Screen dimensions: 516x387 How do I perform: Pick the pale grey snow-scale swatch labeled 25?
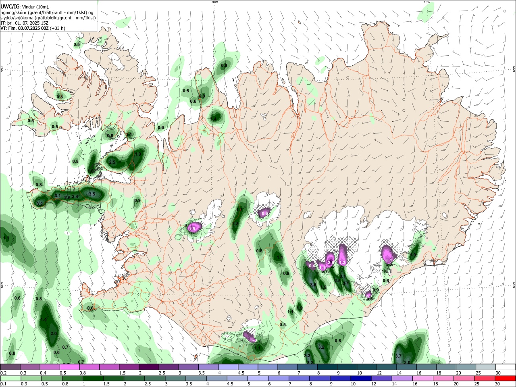click(485, 367)
